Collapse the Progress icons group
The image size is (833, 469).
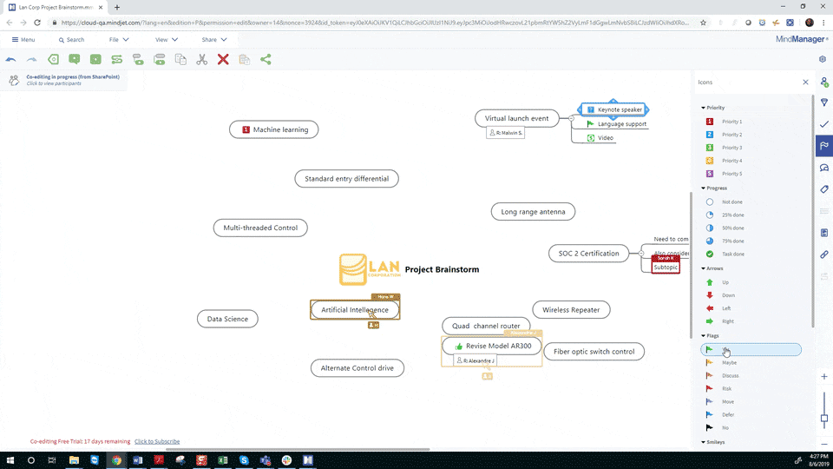[x=703, y=188]
